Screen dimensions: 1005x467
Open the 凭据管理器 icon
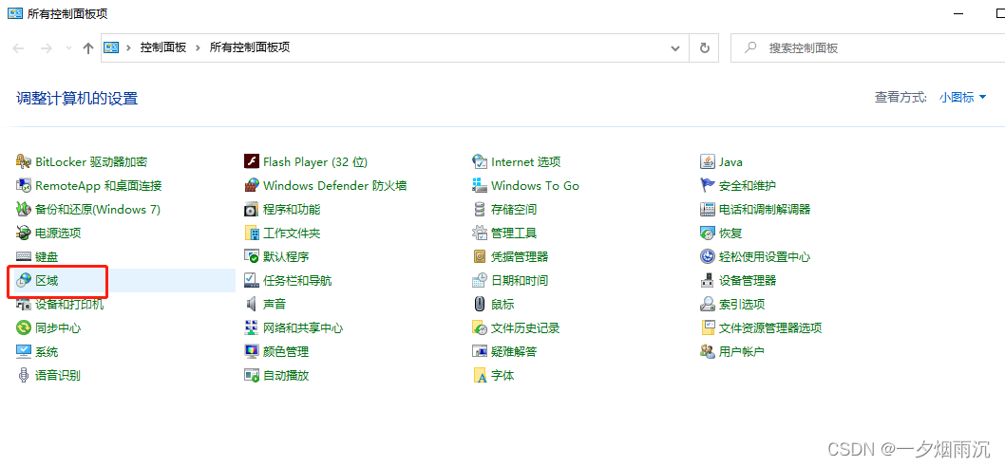[480, 257]
